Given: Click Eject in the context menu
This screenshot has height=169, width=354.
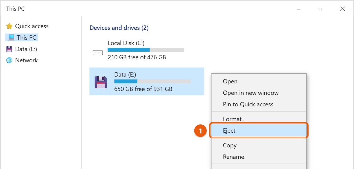Looking at the screenshot, I should 259,131.
